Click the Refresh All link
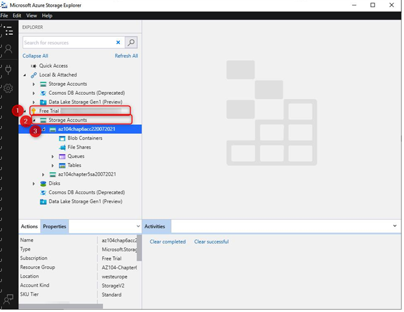 coord(126,56)
